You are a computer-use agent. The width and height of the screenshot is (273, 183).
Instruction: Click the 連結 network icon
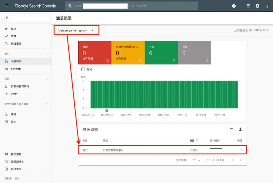pos(6,114)
